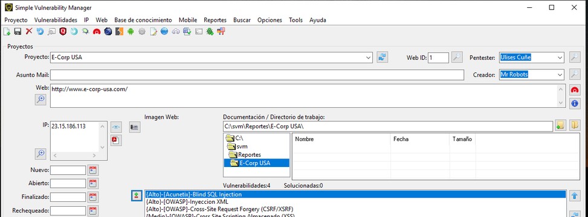Click the blue undo arrow icon

40,32
